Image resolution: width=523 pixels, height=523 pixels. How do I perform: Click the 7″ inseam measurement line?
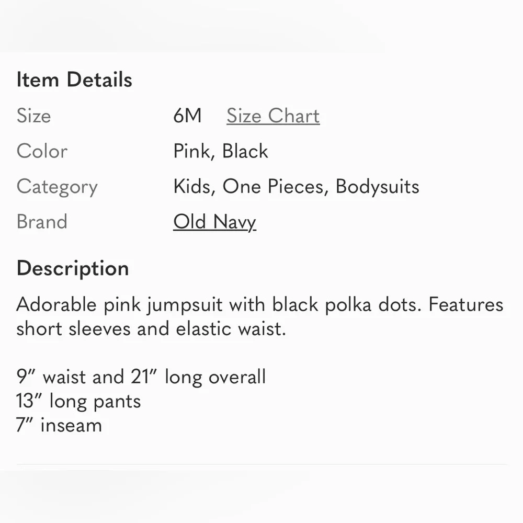tap(59, 425)
